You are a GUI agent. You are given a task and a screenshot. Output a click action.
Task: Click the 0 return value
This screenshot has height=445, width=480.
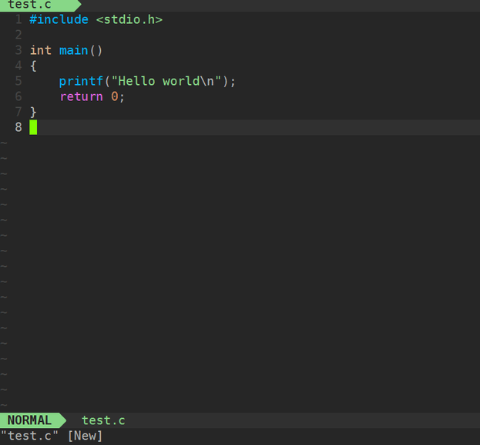coord(115,96)
